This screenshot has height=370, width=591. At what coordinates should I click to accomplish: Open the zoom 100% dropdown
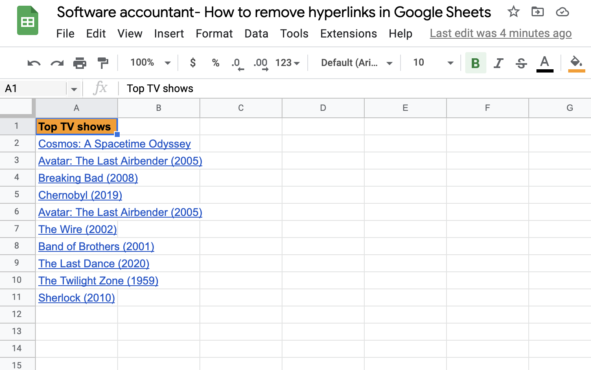pos(150,63)
